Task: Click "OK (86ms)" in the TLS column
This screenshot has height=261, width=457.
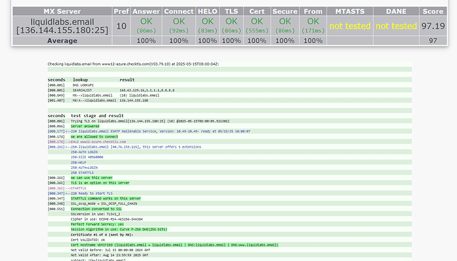Action: pyautogui.click(x=231, y=26)
